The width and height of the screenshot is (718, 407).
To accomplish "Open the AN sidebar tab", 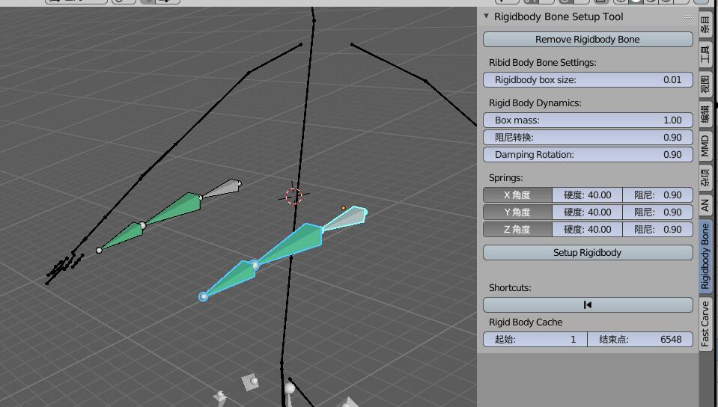I will (705, 205).
